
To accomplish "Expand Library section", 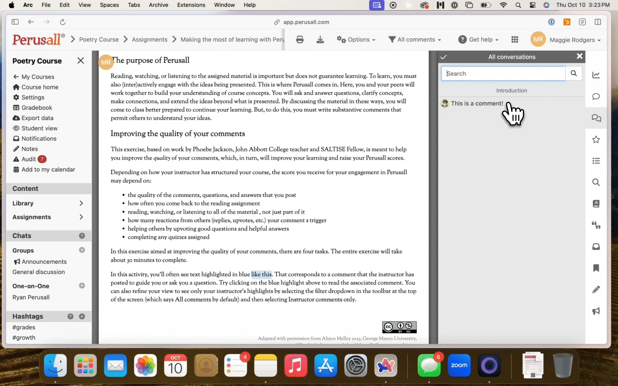I will click(x=48, y=203).
